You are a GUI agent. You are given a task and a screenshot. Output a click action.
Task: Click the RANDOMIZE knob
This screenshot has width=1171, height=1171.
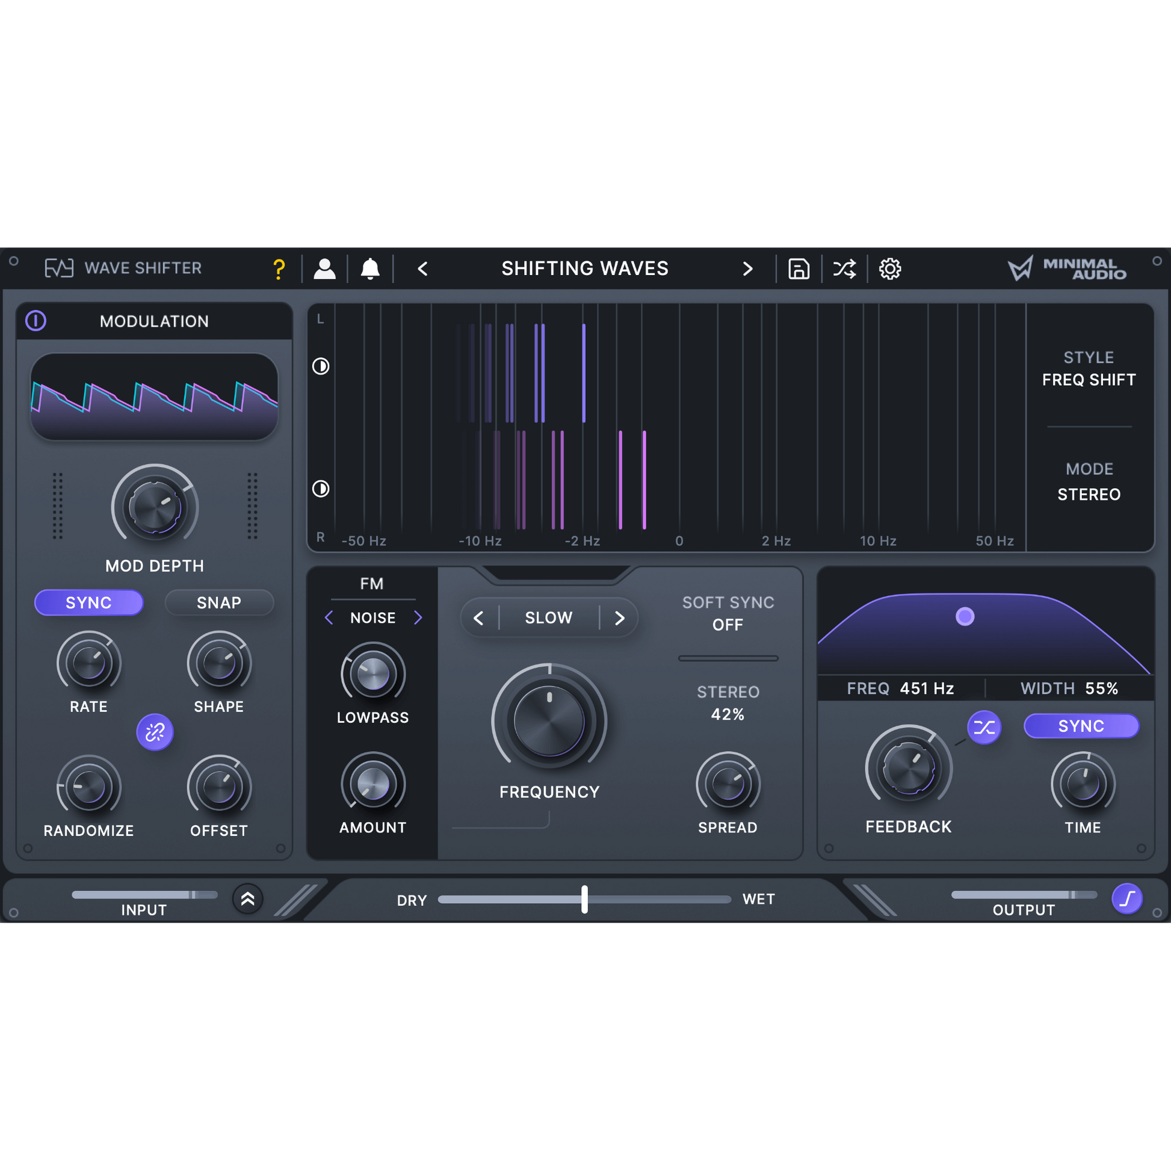click(88, 786)
